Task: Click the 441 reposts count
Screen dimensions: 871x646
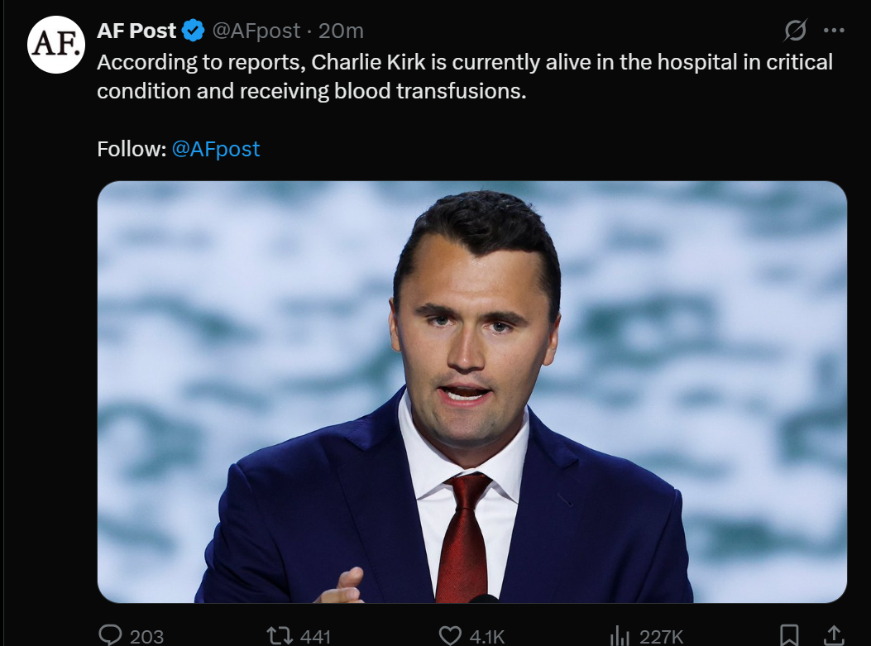Action: coord(314,636)
